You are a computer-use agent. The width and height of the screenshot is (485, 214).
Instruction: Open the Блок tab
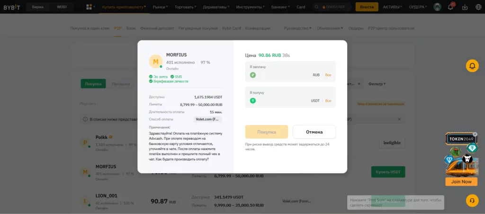tap(131, 28)
